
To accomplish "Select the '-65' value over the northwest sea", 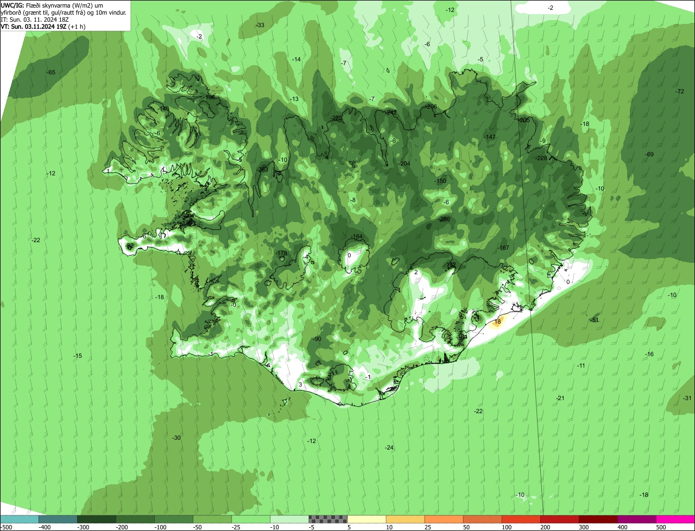I will point(50,72).
